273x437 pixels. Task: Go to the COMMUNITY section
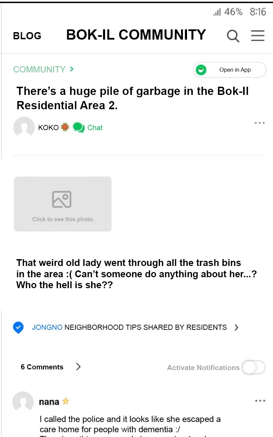point(39,69)
